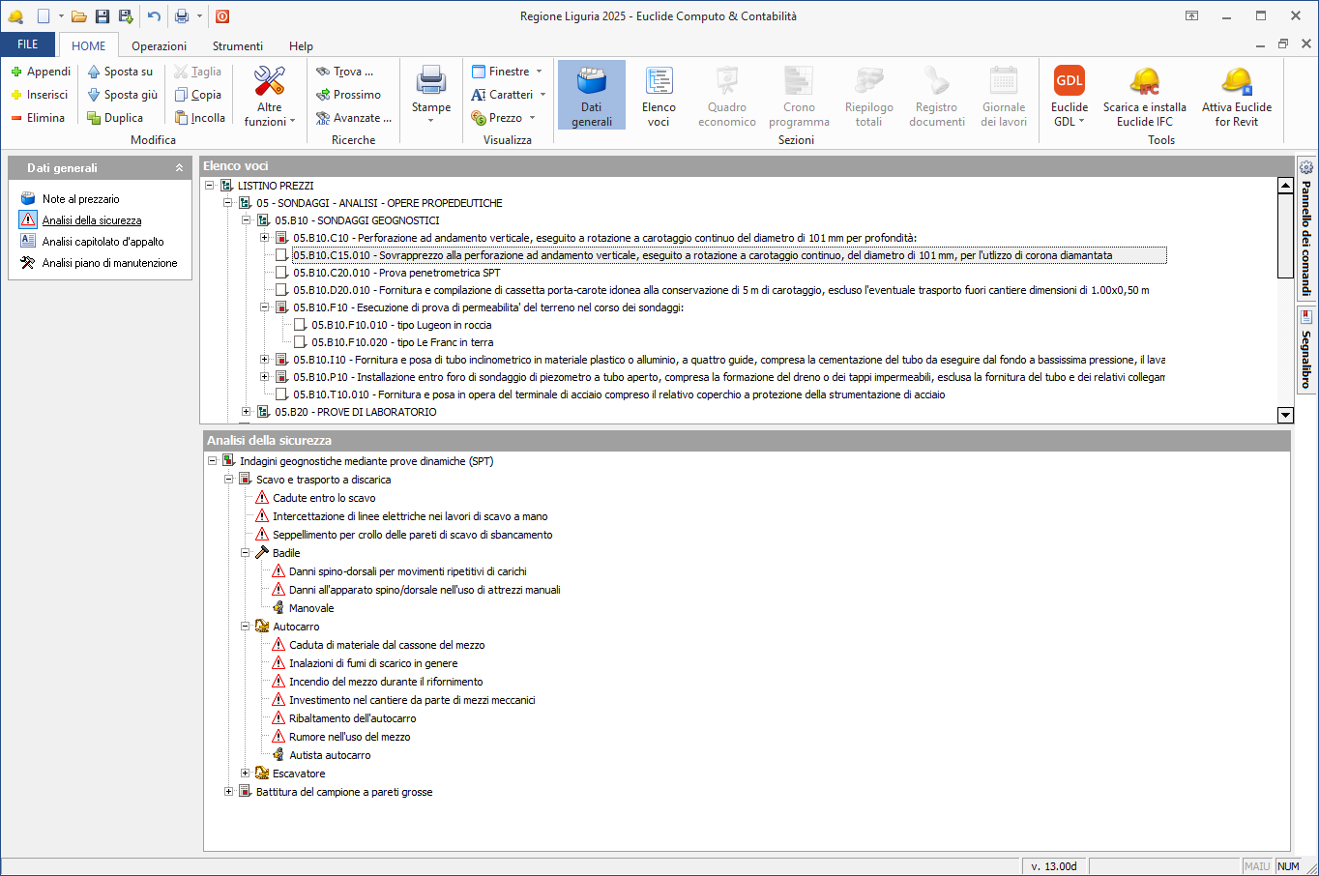1319x876 pixels.
Task: Tick checkbox for 05.B10.C20.010 Prova penetrometrica SPT
Action: tap(281, 273)
